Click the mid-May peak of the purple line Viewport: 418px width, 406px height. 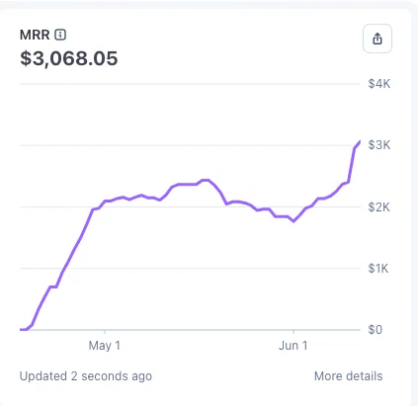[206, 180]
